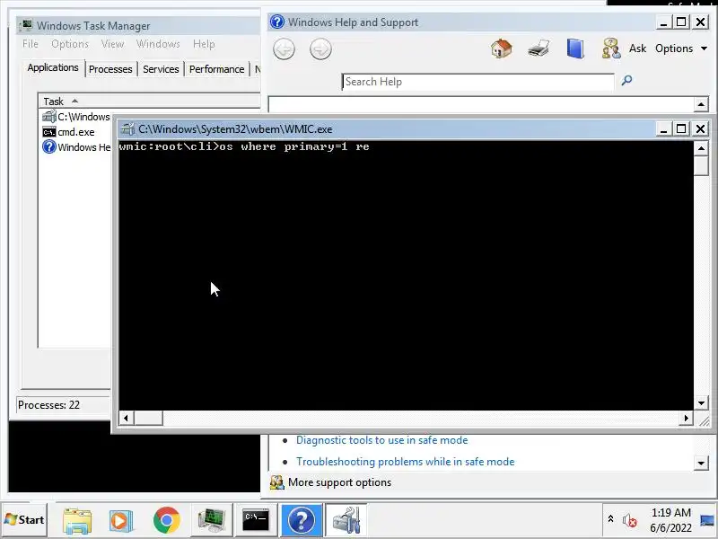Click the Search Help magnifier icon
Screen dimensions: 718x539
[x=626, y=81]
